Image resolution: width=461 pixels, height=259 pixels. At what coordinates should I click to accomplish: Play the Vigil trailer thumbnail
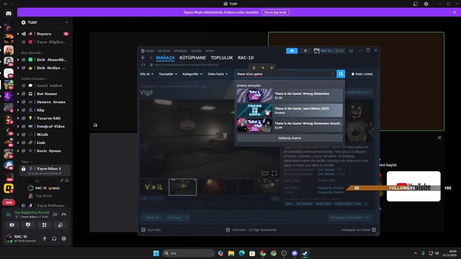pyautogui.click(x=154, y=187)
